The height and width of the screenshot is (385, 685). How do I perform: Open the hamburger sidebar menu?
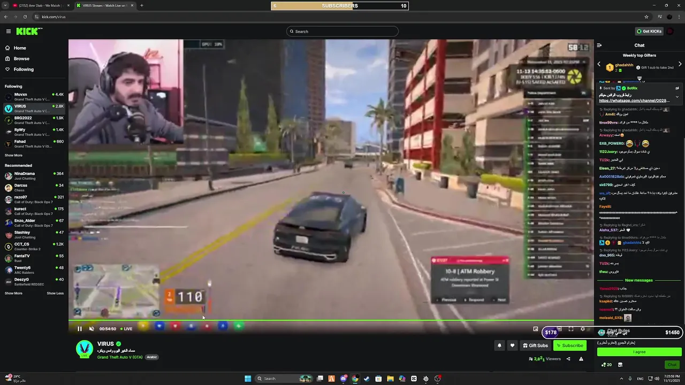tap(8, 32)
